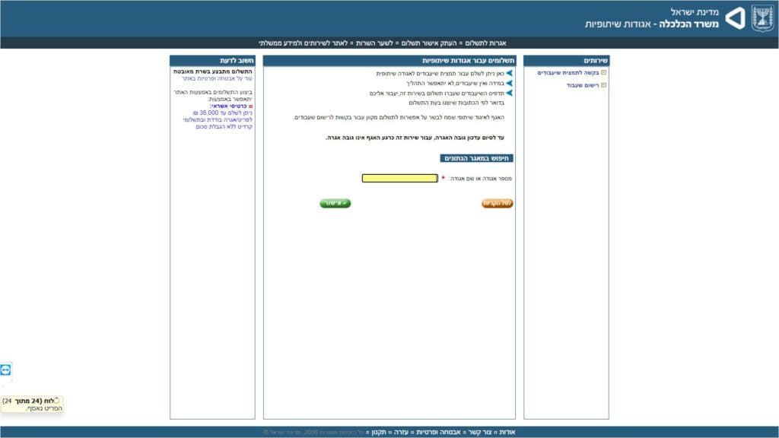The width and height of the screenshot is (779, 438).
Task: Click the TeamViewer icon on left edge
Action: (6, 370)
